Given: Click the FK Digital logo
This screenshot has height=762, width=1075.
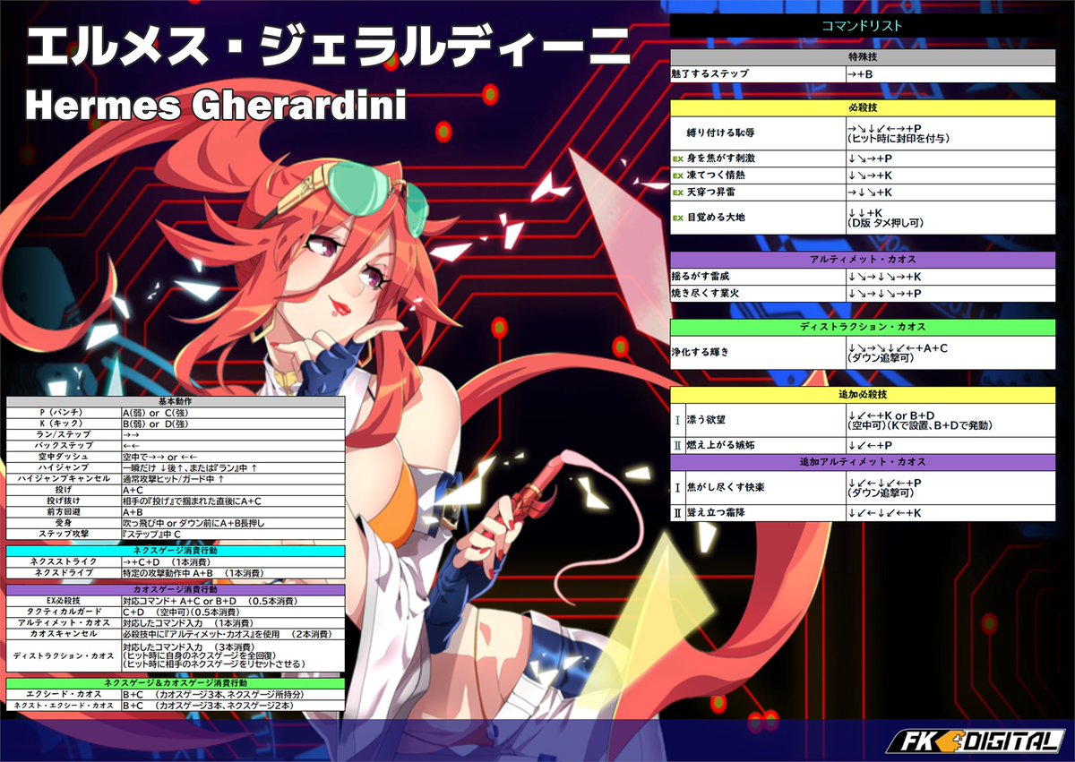Looking at the screenshot, I should click(x=975, y=740).
